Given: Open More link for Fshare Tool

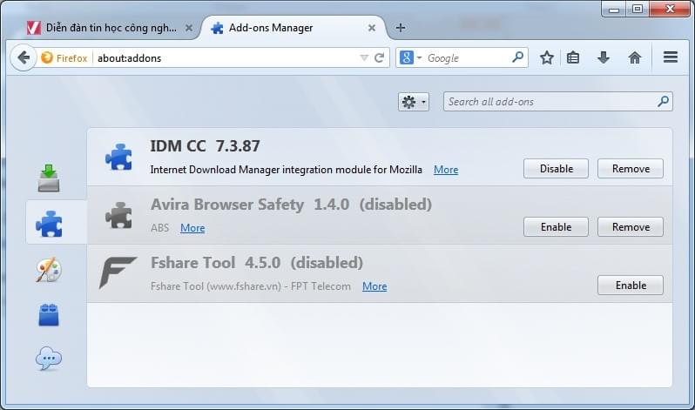Looking at the screenshot, I should click(374, 286).
